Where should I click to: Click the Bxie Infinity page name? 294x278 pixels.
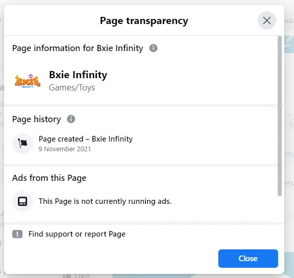[78, 75]
